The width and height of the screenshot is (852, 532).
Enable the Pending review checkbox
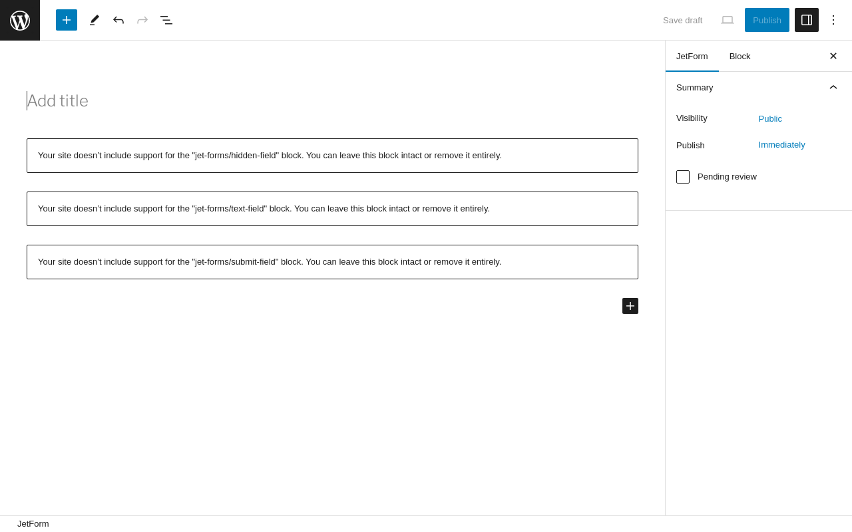click(x=683, y=177)
